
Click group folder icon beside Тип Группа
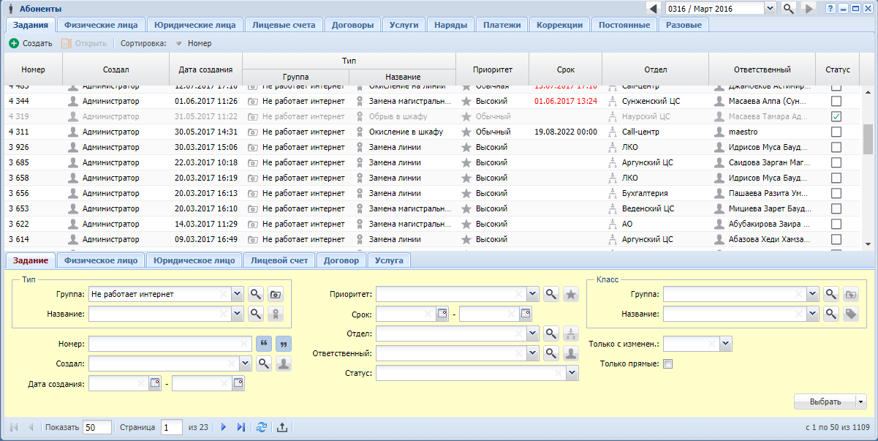275,294
